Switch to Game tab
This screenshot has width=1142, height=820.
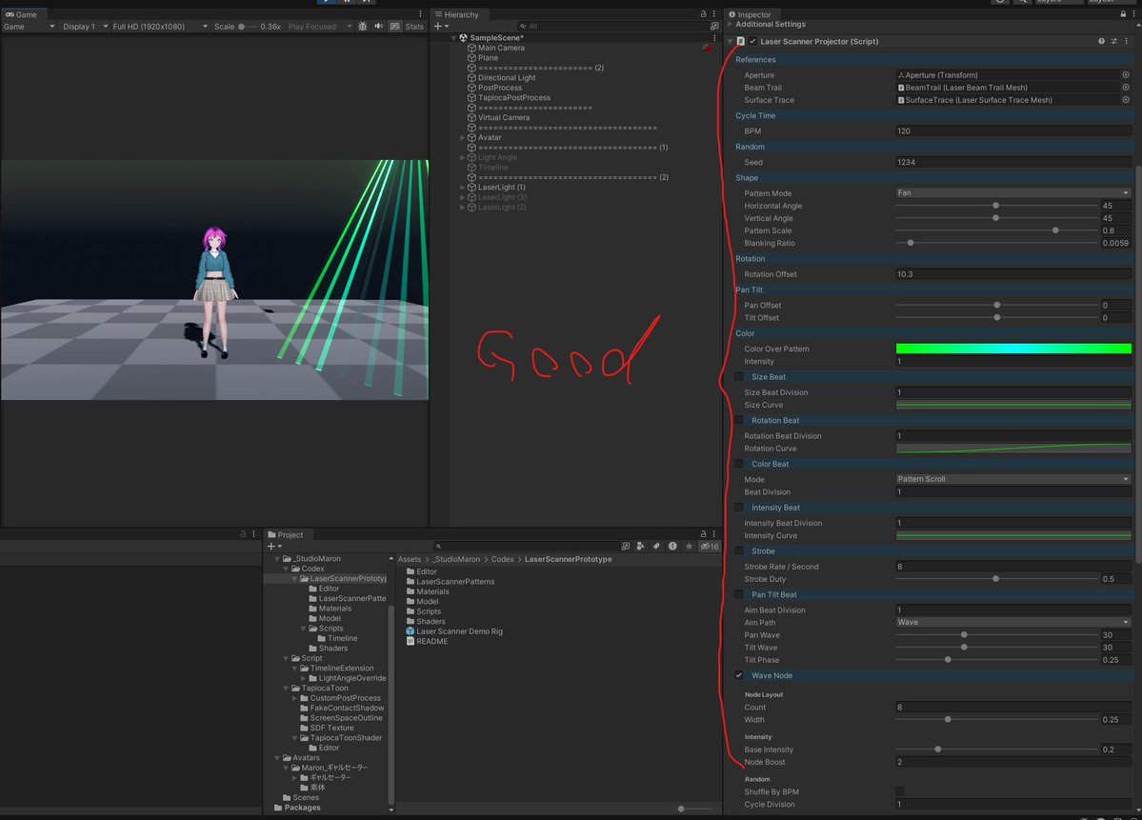coord(22,14)
